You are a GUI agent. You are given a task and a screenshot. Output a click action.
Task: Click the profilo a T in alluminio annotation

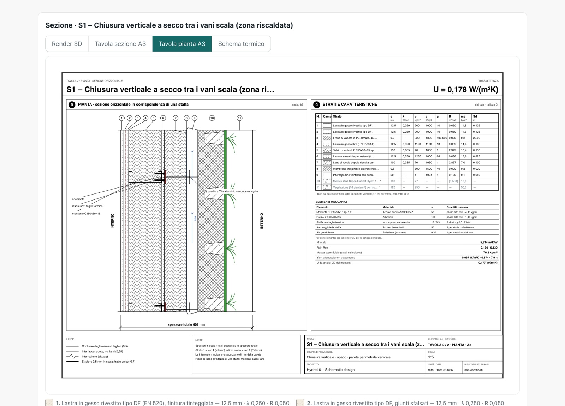coord(233,191)
